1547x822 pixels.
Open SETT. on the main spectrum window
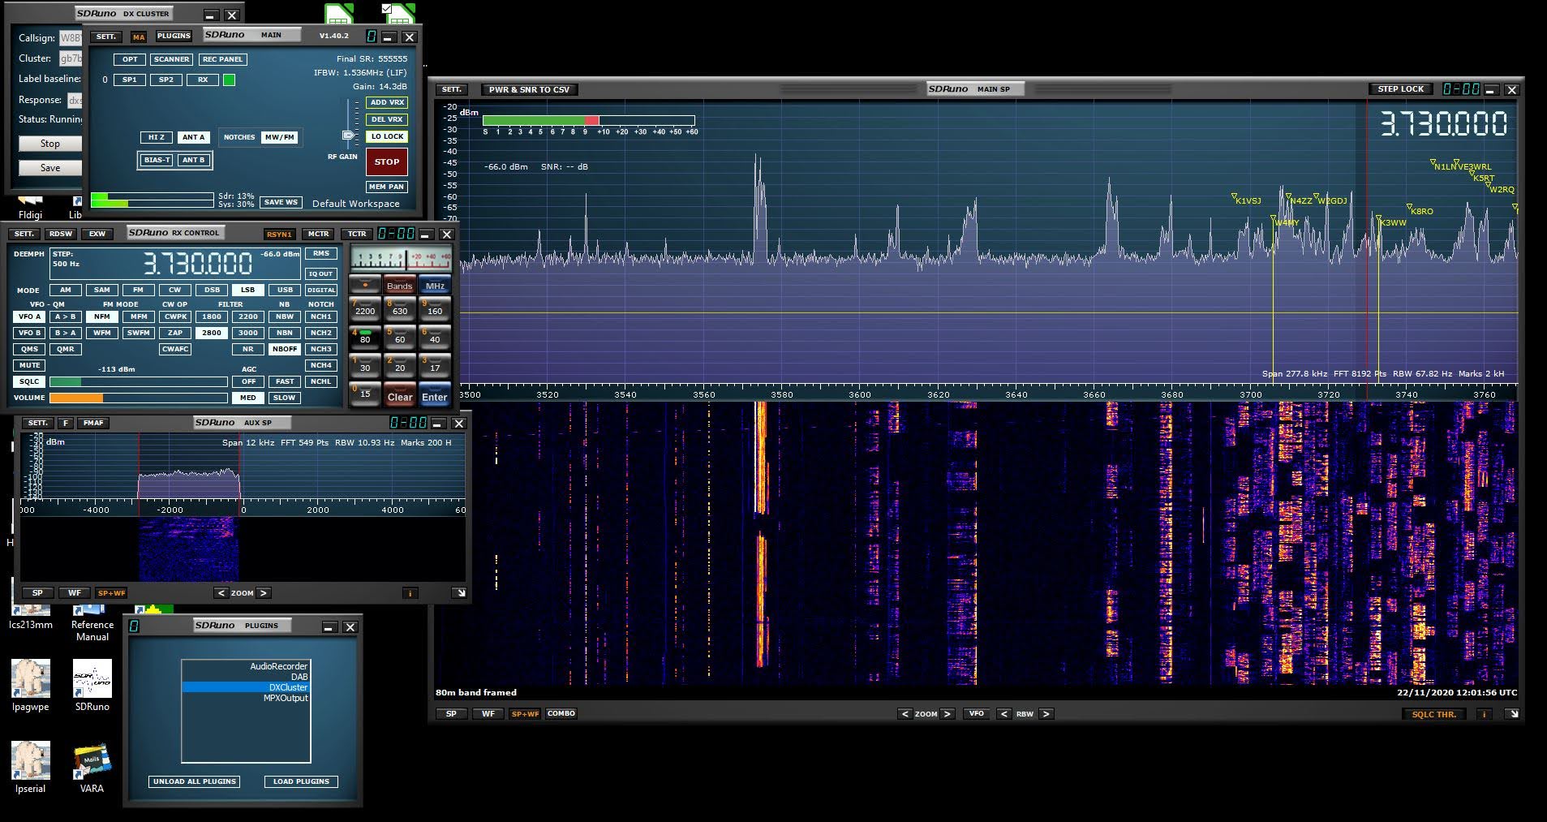451,89
